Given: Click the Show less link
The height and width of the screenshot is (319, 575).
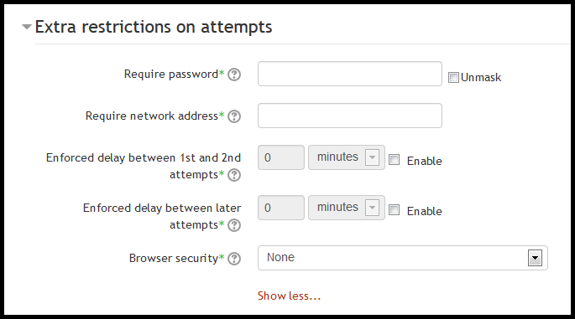Looking at the screenshot, I should 289,296.
